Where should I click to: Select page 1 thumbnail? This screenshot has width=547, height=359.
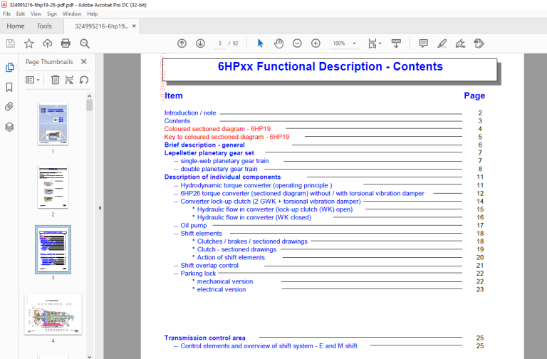[53, 123]
